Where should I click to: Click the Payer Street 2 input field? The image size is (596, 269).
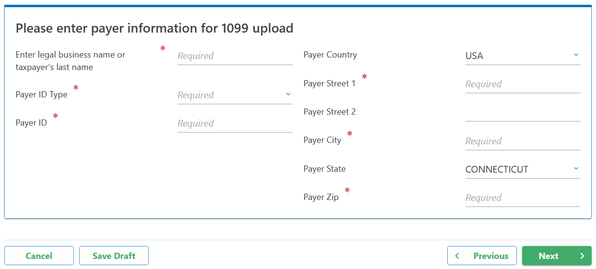coord(523,113)
